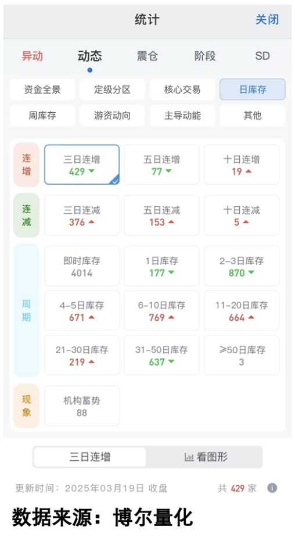
Task: Select the 核心交易 filter chip
Action: 182,89
